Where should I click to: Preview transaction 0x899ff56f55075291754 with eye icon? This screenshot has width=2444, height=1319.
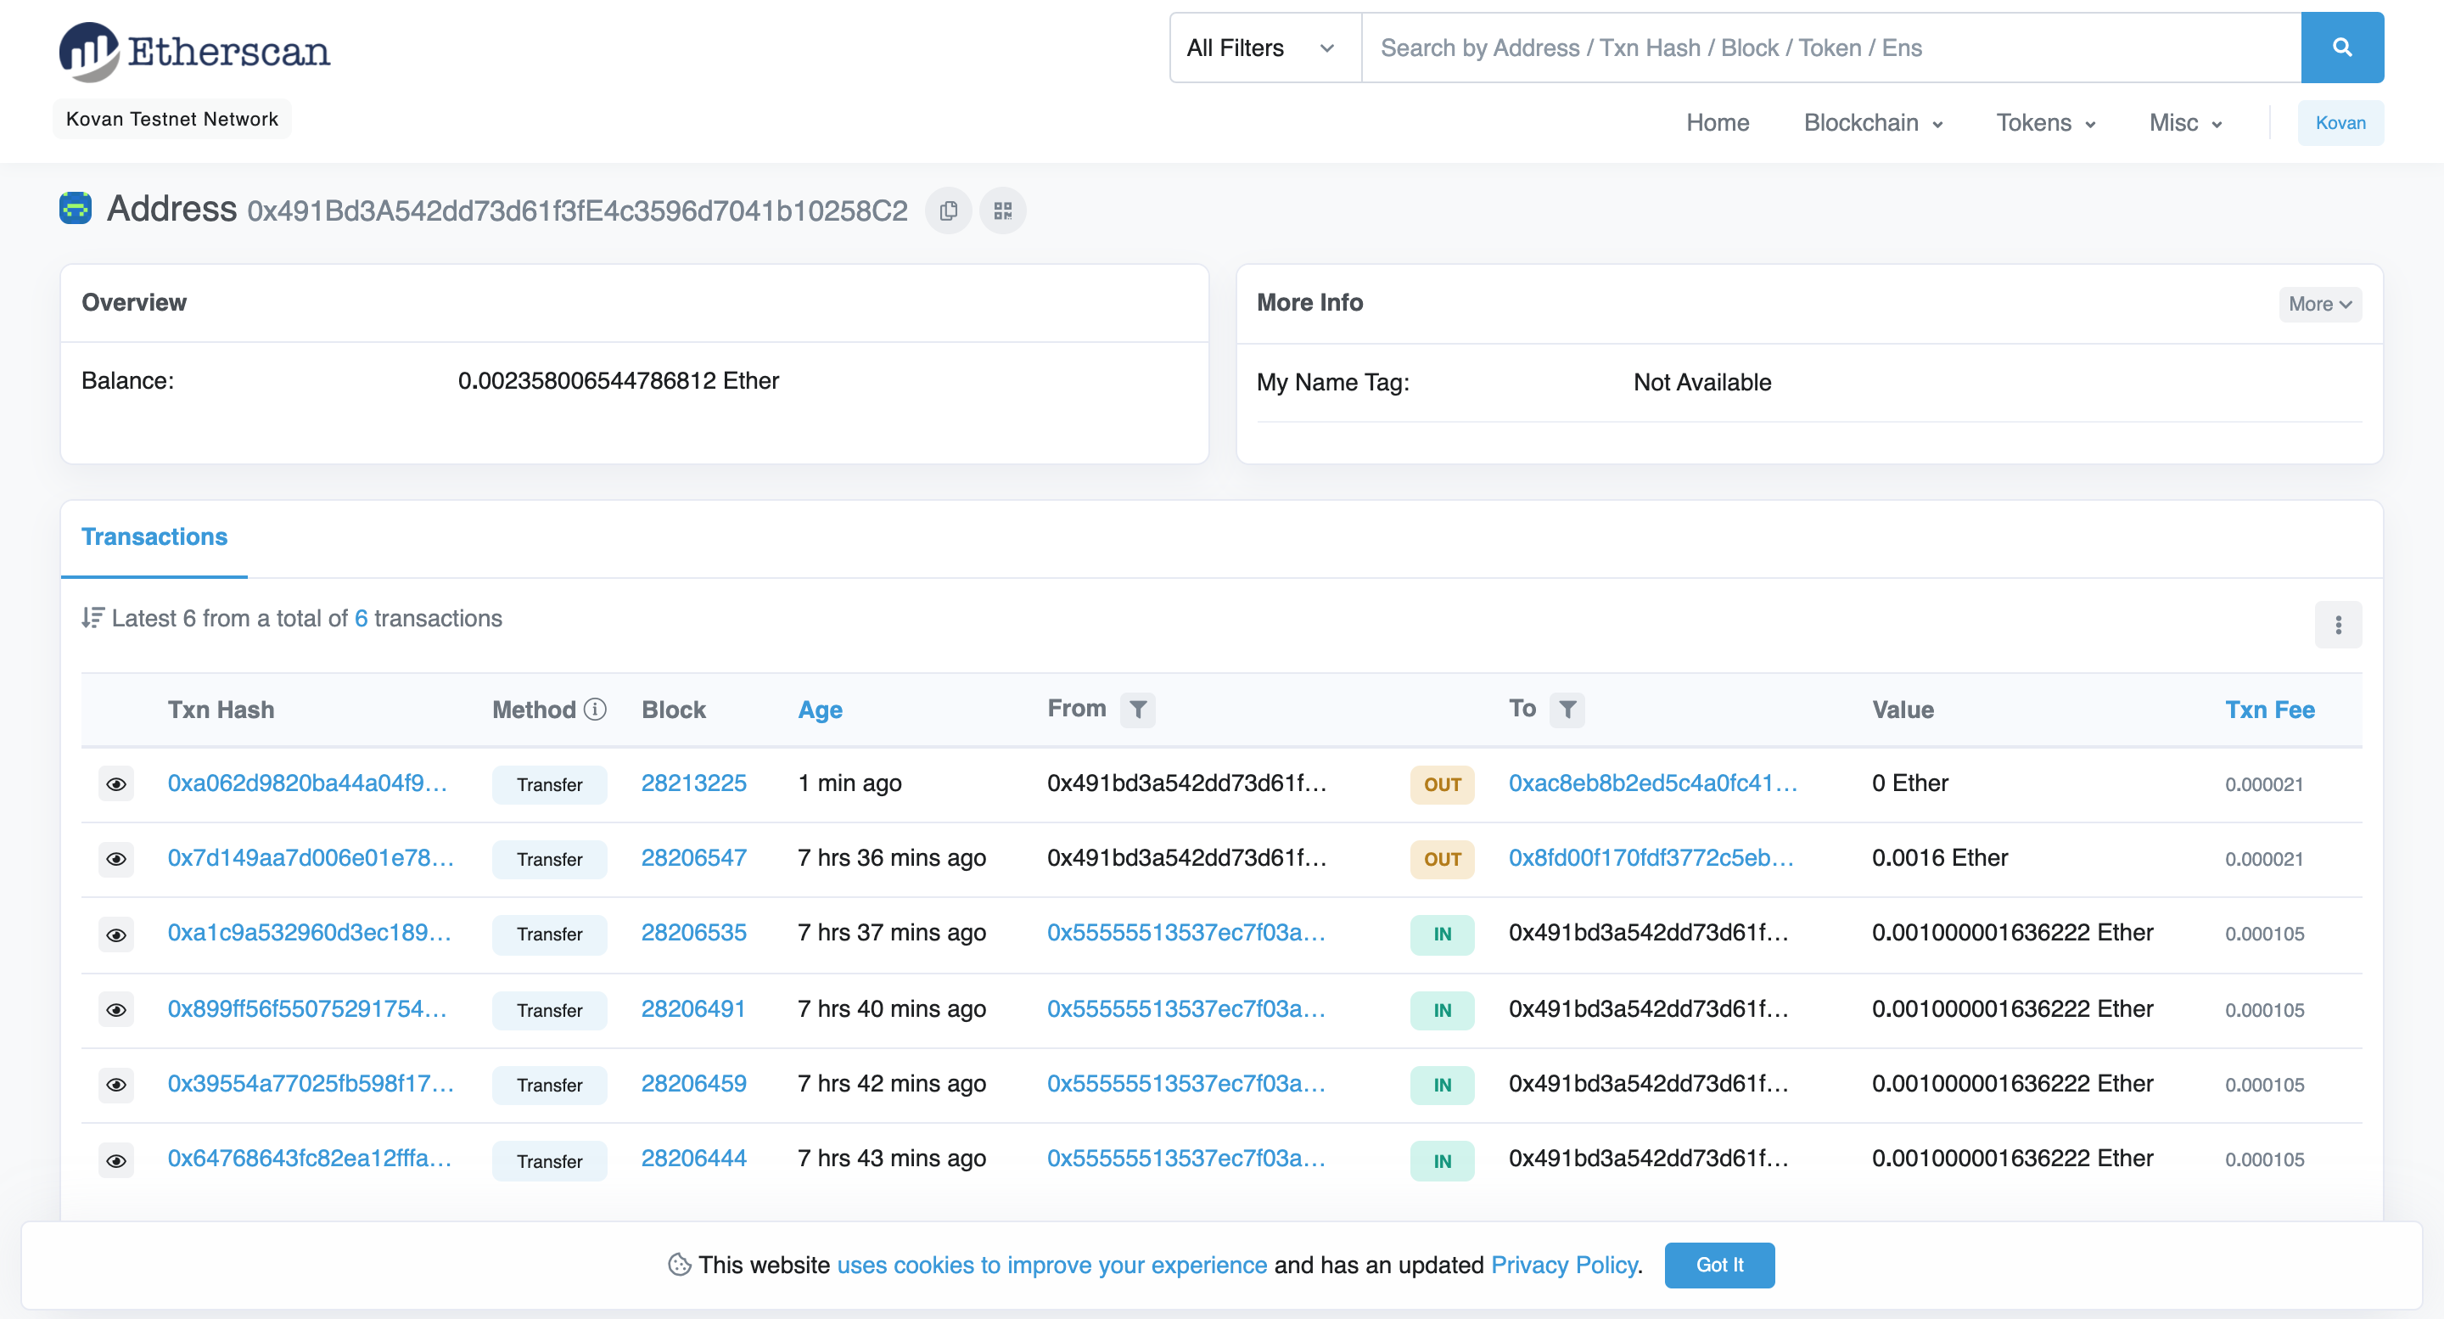point(115,1010)
